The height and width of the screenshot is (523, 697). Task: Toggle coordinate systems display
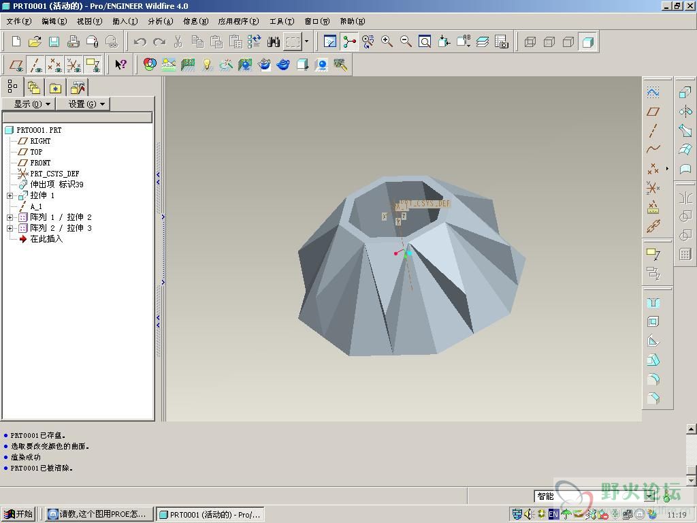[x=74, y=65]
